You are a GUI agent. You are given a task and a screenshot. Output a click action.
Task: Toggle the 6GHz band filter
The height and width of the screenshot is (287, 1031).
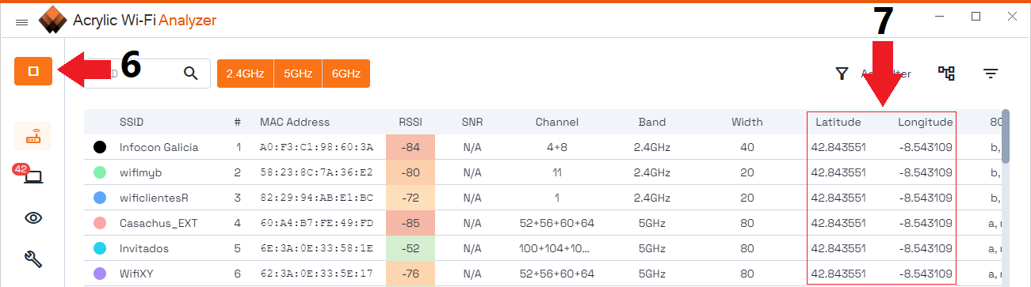pos(346,74)
